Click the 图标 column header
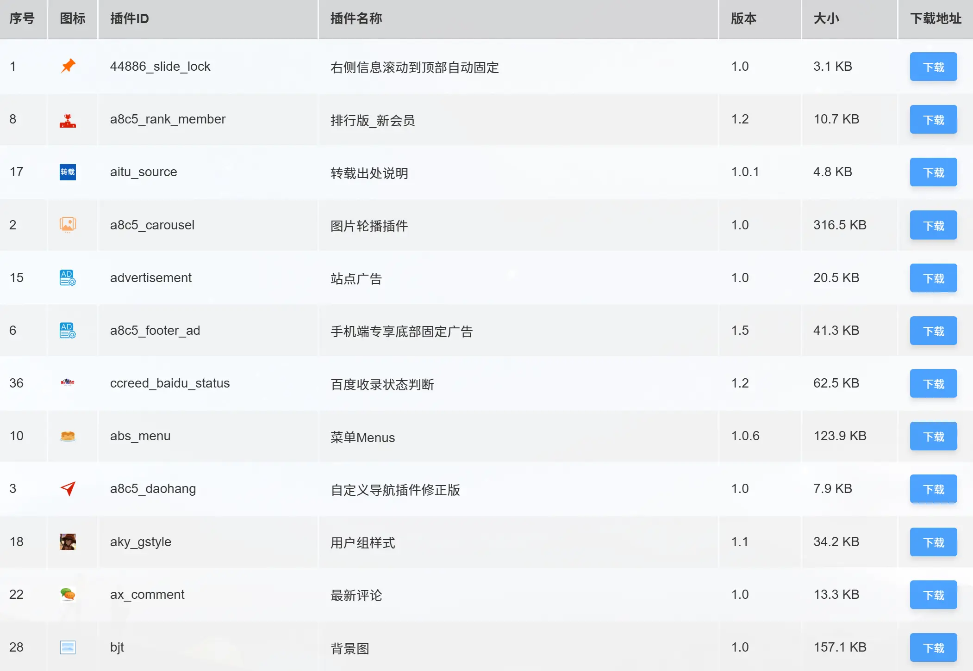This screenshot has height=671, width=973. (73, 18)
